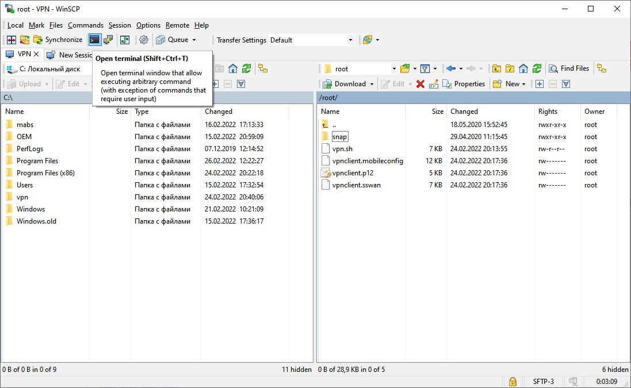Go back with the blue arrow

pyautogui.click(x=451, y=69)
